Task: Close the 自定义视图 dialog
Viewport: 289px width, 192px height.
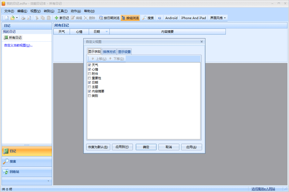Action: [202, 42]
